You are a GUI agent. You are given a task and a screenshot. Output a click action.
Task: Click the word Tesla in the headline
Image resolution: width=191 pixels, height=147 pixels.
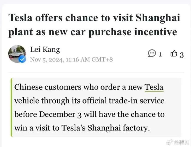tap(20, 18)
